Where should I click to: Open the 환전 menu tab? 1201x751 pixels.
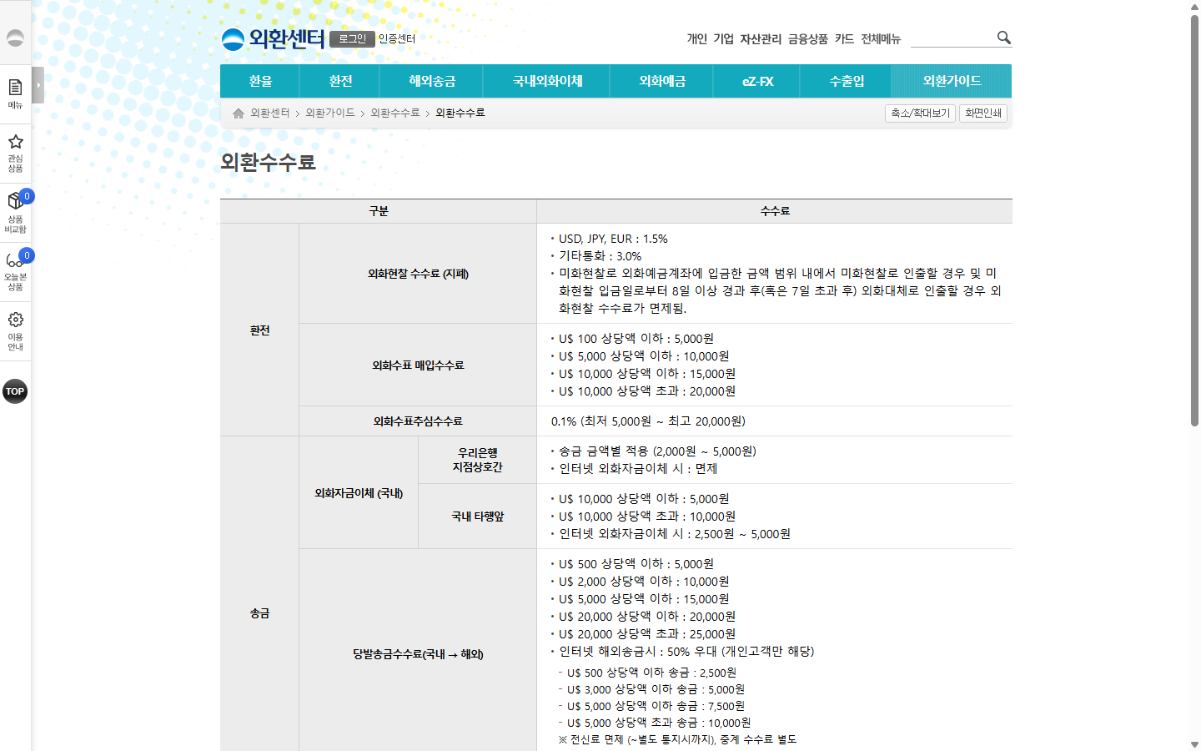click(x=340, y=81)
